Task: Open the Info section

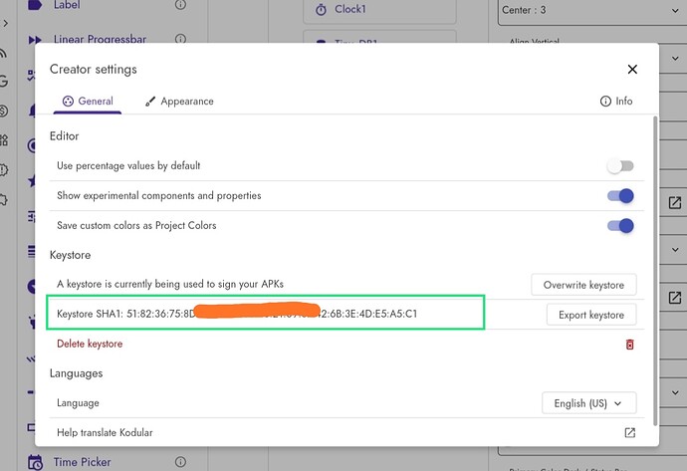Action: (x=616, y=102)
